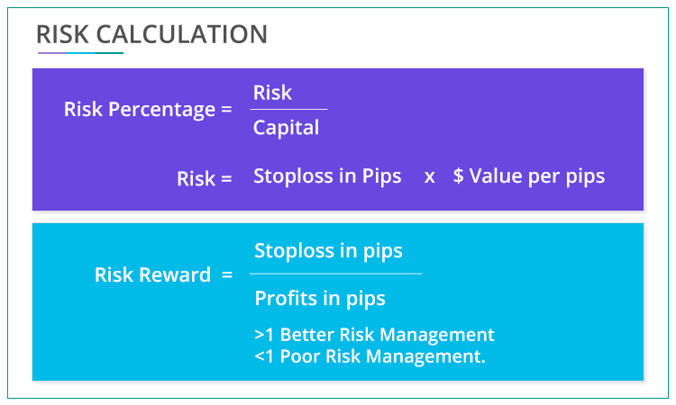Click the equals sign after Risk Percentage
This screenshot has width=676, height=405.
tap(225, 110)
